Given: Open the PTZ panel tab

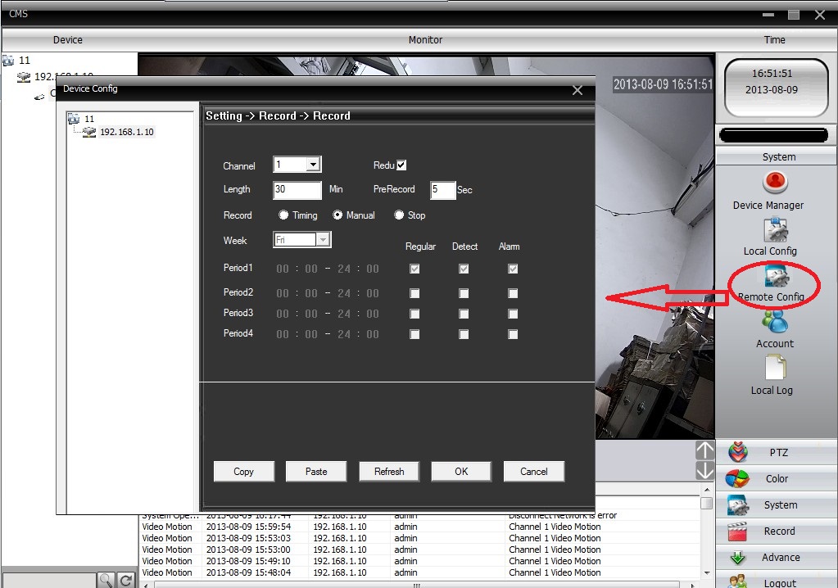Looking at the screenshot, I should (777, 452).
